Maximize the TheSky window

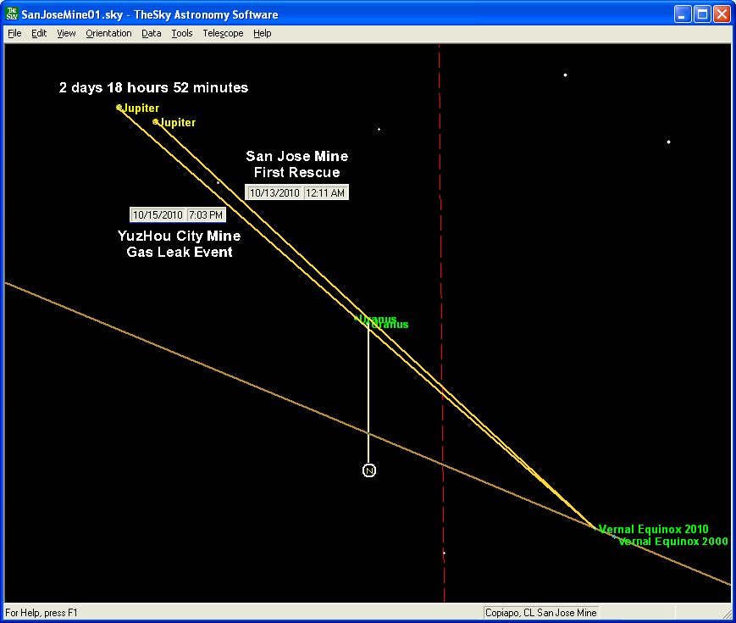tap(702, 14)
